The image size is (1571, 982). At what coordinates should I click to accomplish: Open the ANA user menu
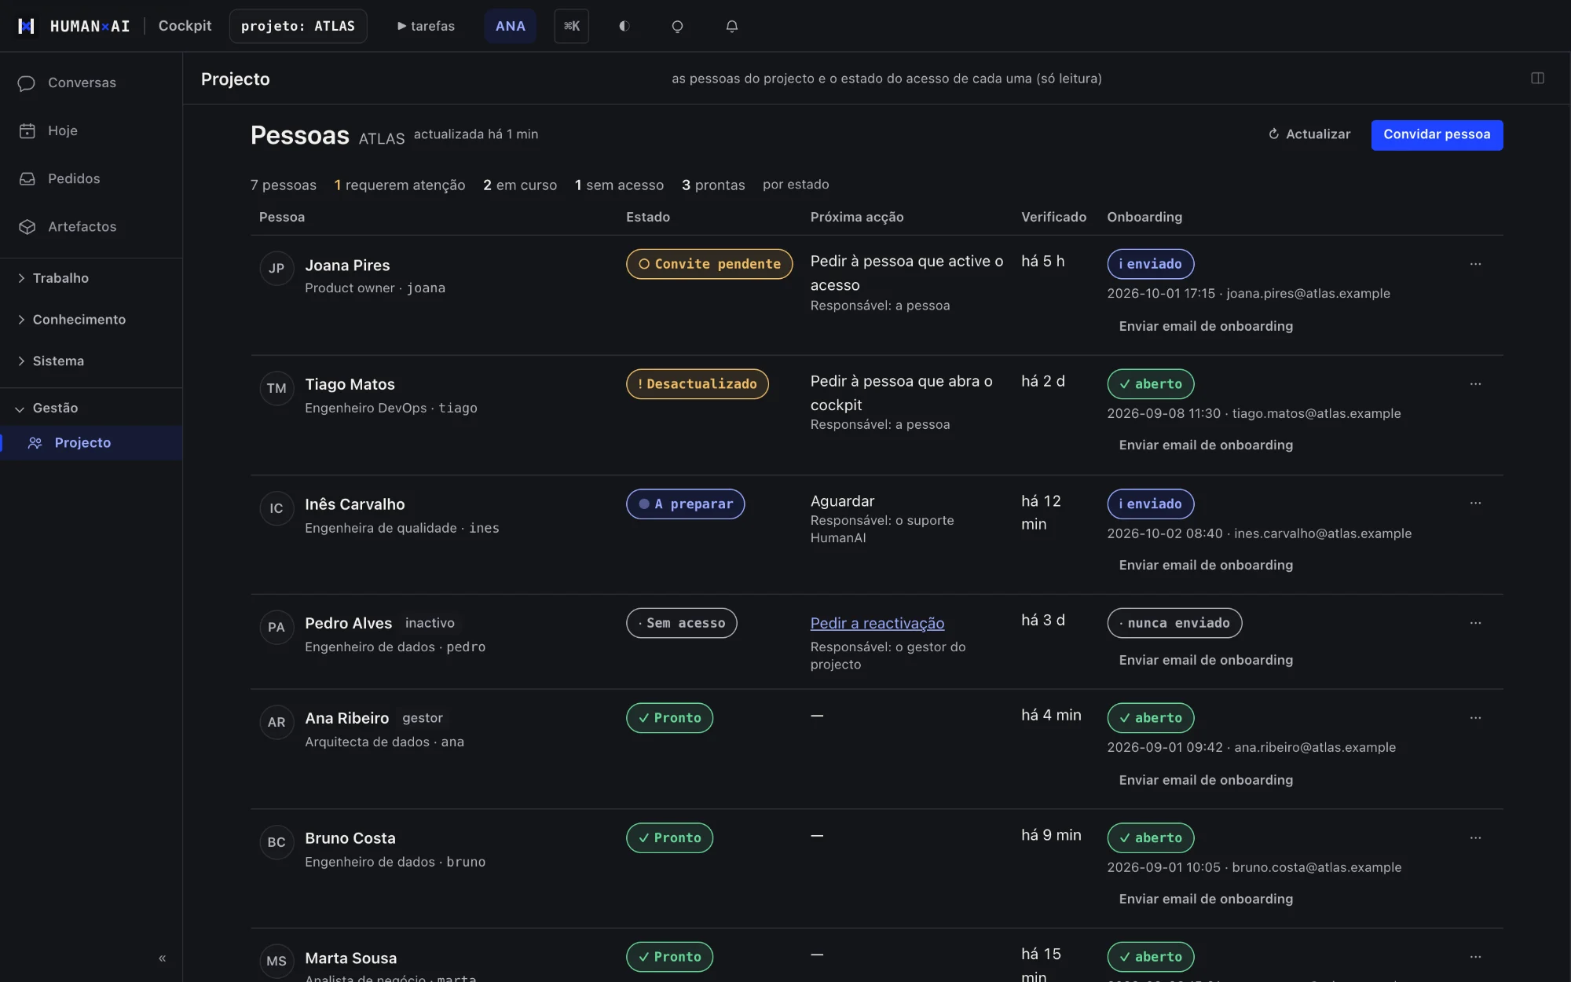point(510,26)
